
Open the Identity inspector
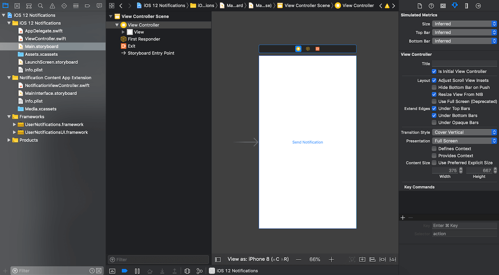443,6
